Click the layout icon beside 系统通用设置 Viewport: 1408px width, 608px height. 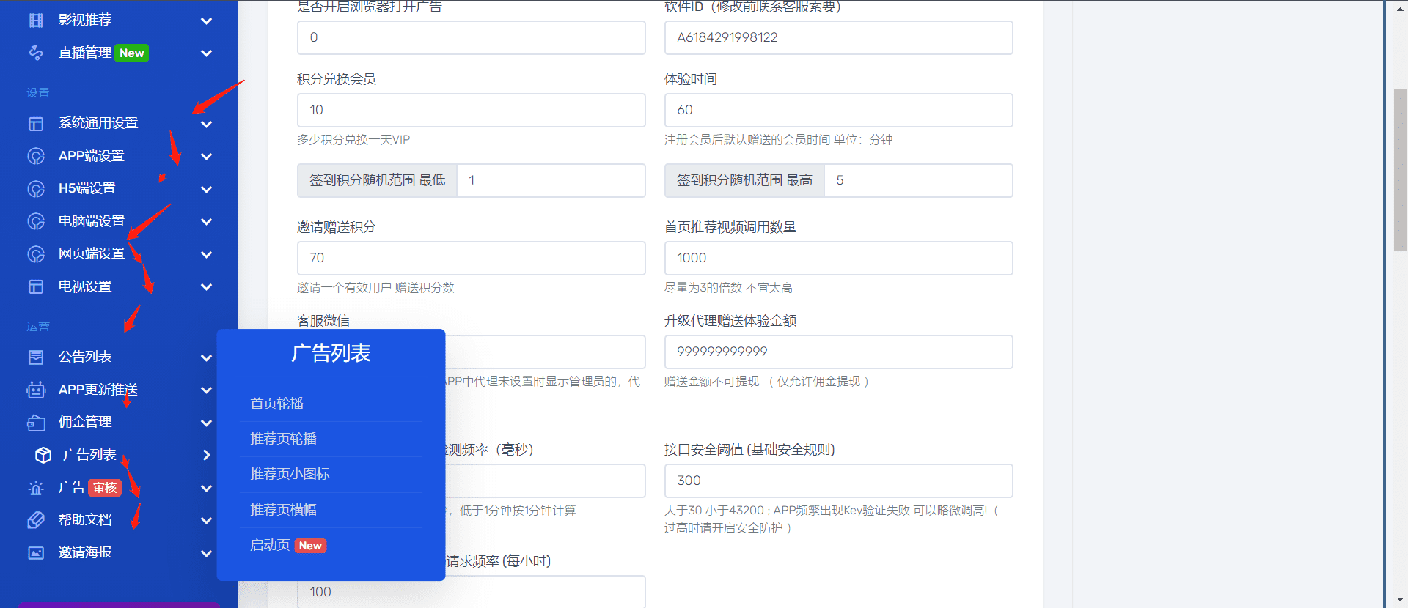coord(36,124)
